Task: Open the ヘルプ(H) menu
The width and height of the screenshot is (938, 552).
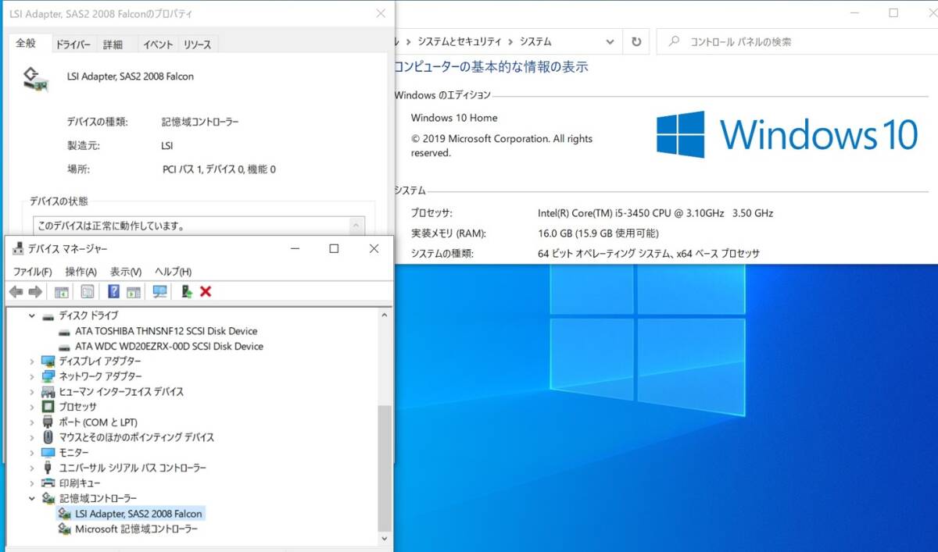Action: (173, 272)
